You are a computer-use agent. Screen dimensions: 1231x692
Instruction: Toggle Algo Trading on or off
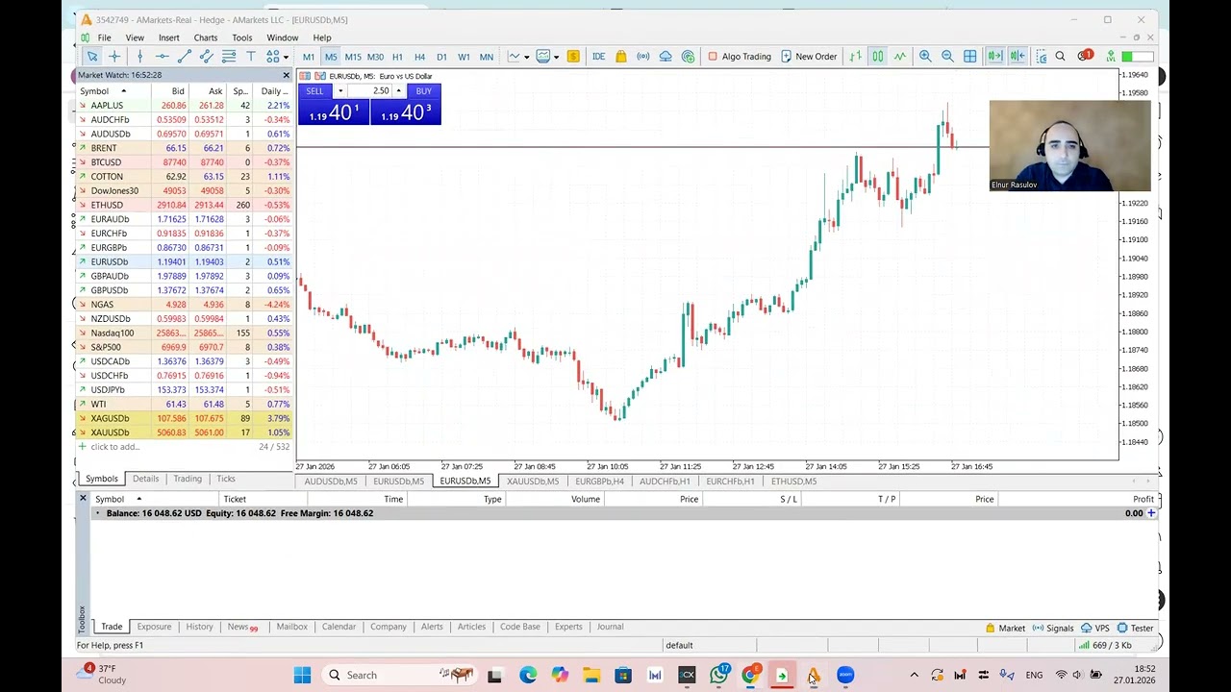tap(739, 57)
